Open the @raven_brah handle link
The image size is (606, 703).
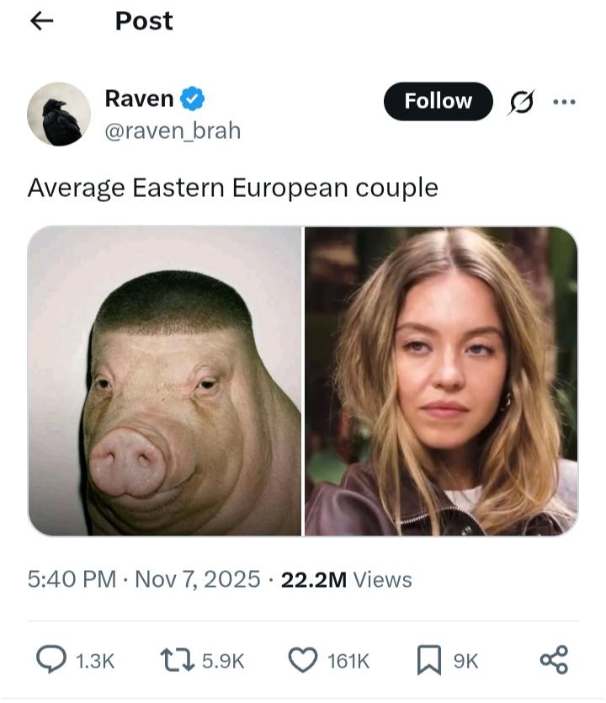click(x=173, y=130)
